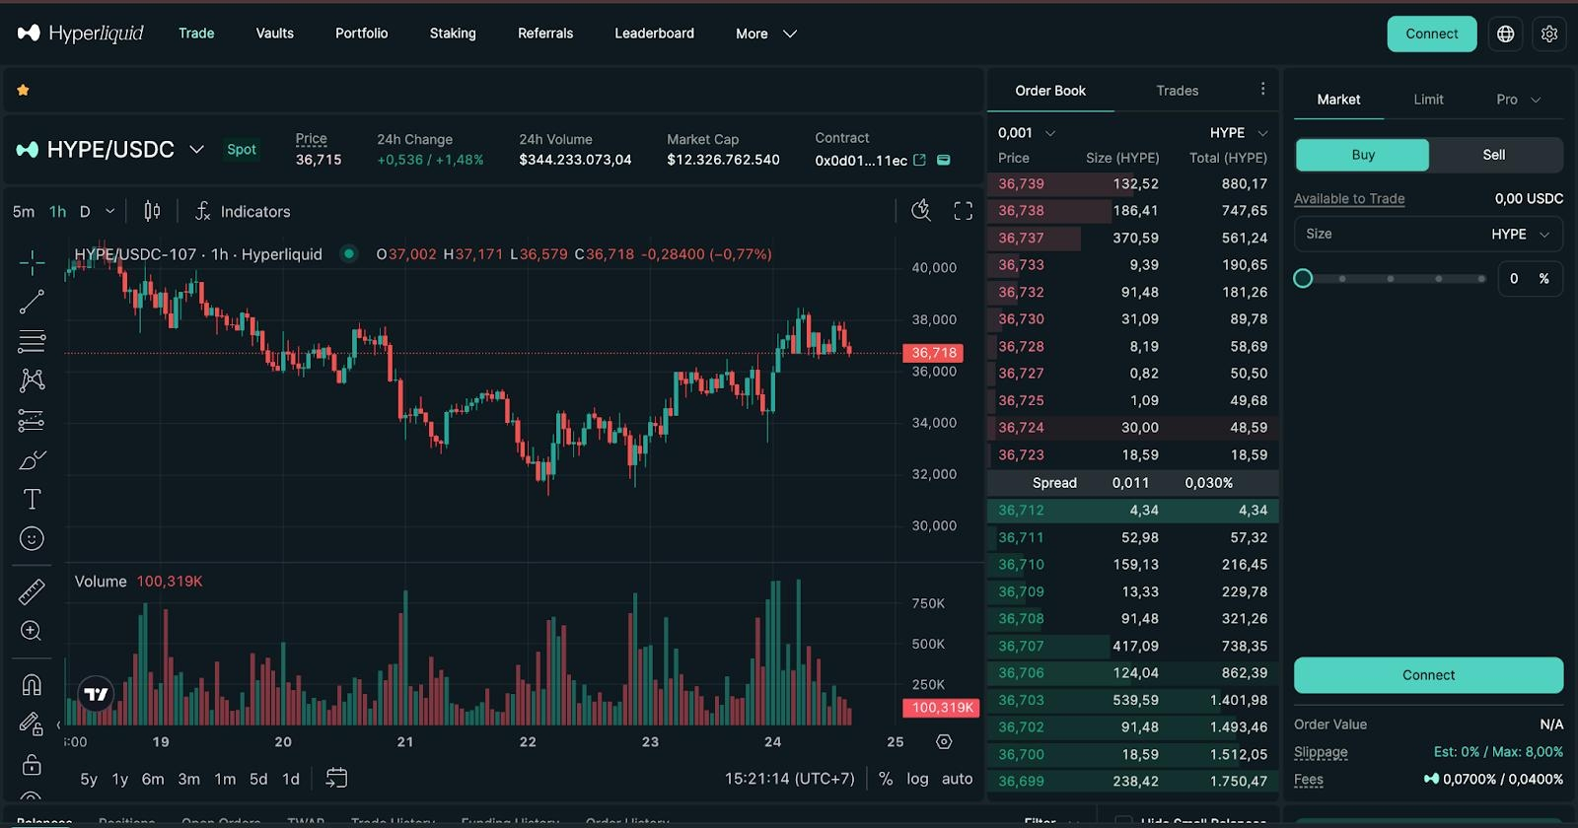The width and height of the screenshot is (1578, 828).
Task: Select the crosshair cursor tool
Action: click(32, 262)
